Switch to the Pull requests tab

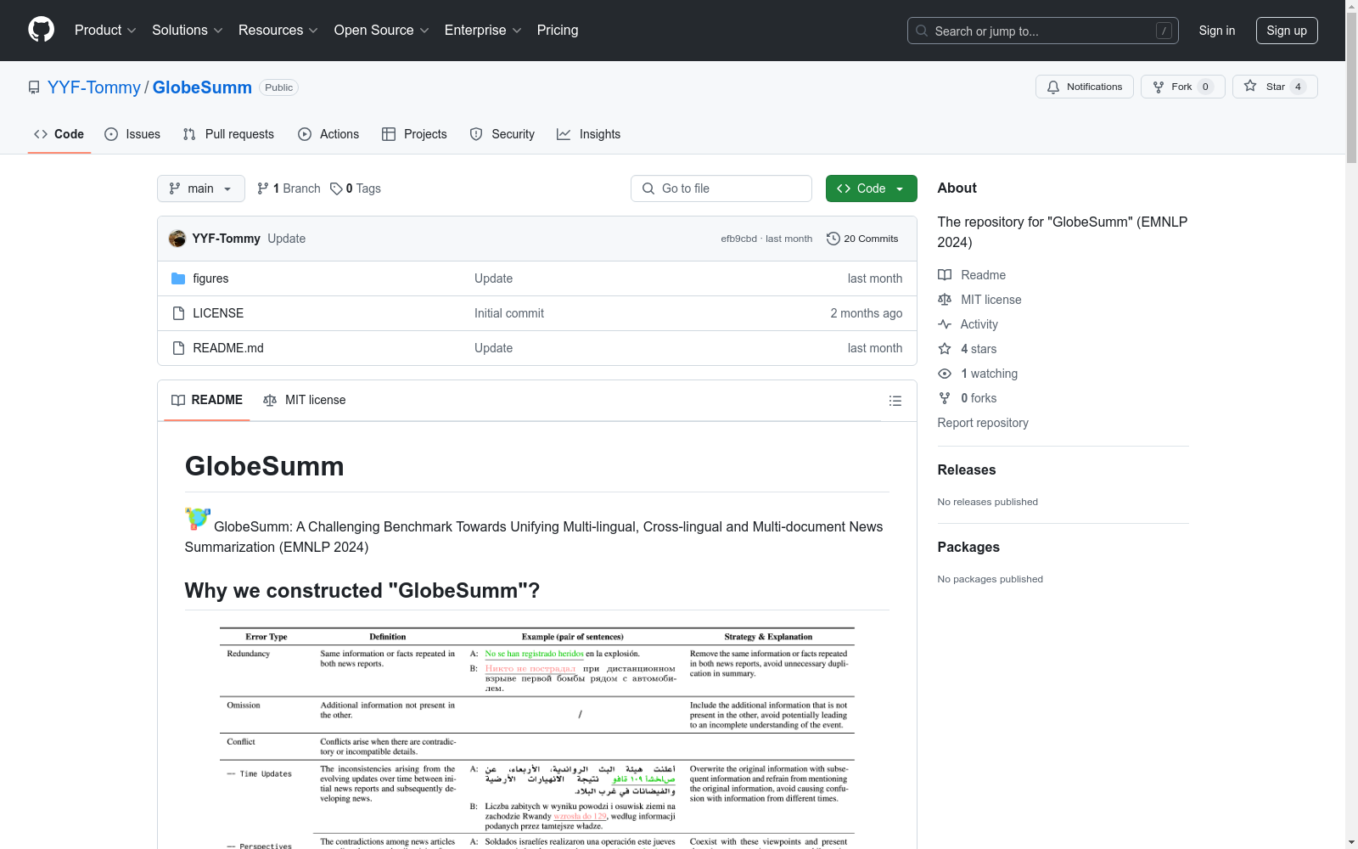coord(228,134)
